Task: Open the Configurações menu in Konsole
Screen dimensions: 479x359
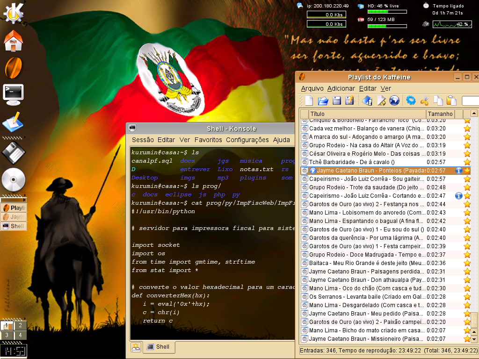Action: [x=247, y=140]
